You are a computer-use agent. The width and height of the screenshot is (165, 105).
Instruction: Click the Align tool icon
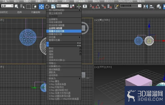[x=152, y=6]
